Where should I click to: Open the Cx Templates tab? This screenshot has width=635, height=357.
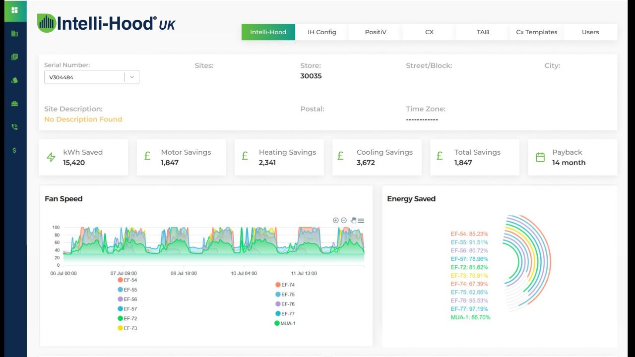(536, 32)
